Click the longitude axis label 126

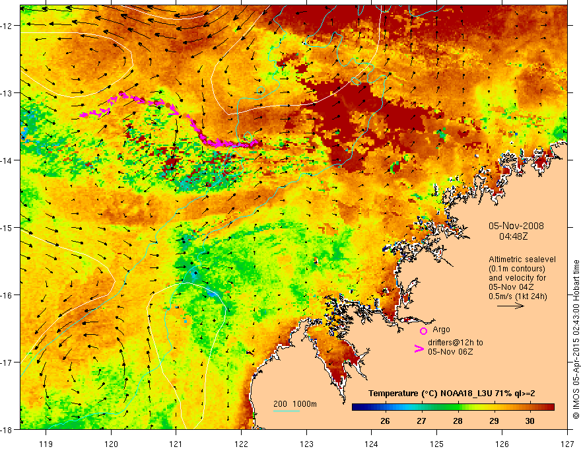coord(502,444)
